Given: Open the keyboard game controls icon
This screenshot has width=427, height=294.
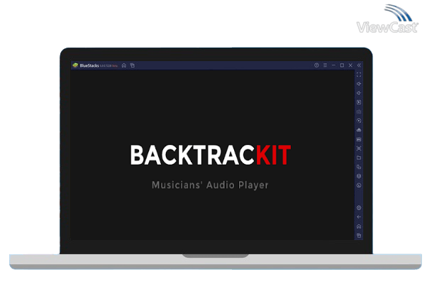Looking at the screenshot, I should (359, 111).
